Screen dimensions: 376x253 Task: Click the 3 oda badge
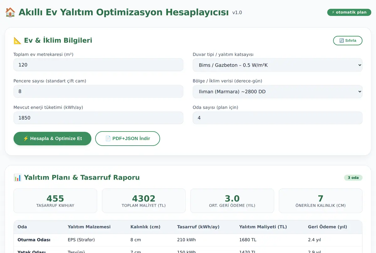click(353, 178)
